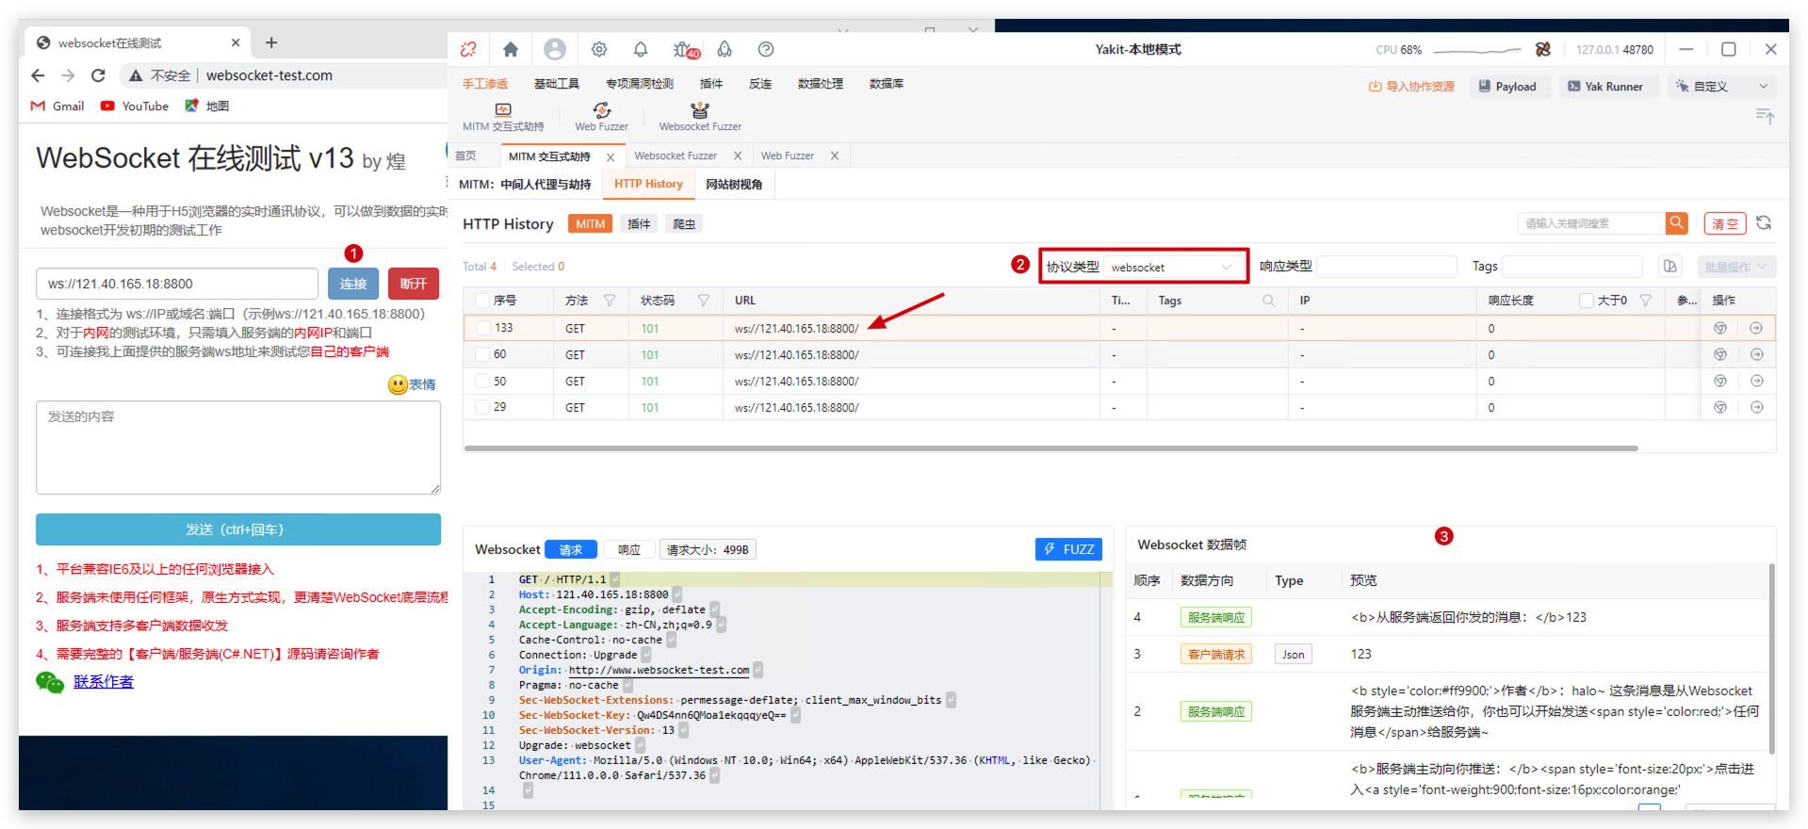
Task: Open the settings gear icon in Yakit
Action: point(599,49)
